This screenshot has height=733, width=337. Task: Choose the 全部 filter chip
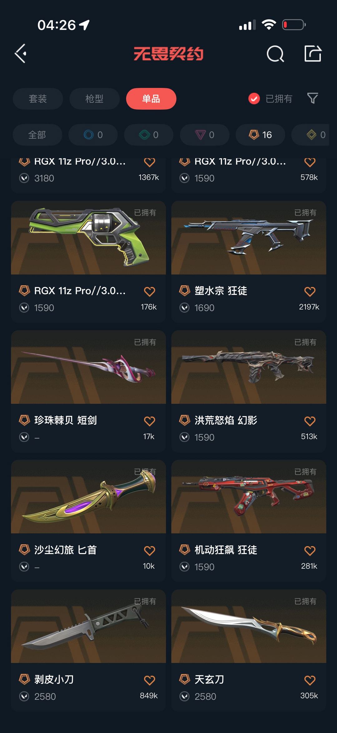pyautogui.click(x=37, y=135)
